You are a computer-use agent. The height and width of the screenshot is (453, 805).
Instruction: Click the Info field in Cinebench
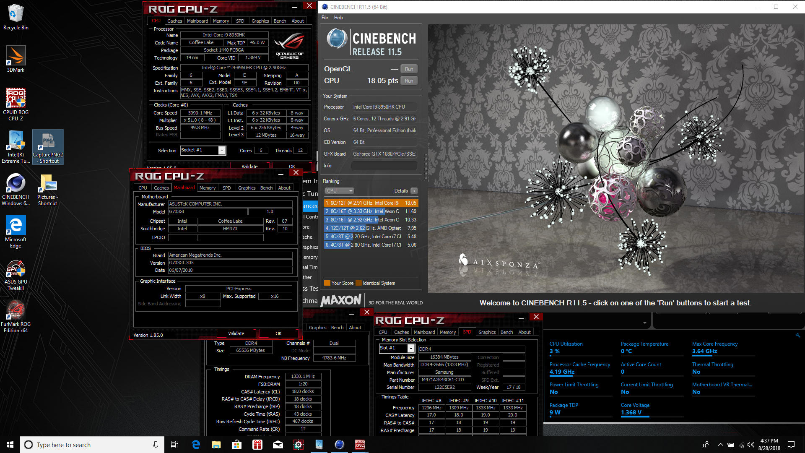[384, 166]
